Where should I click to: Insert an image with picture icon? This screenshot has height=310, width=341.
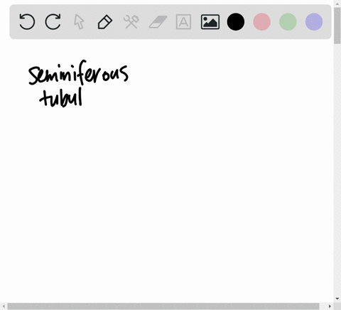point(210,22)
